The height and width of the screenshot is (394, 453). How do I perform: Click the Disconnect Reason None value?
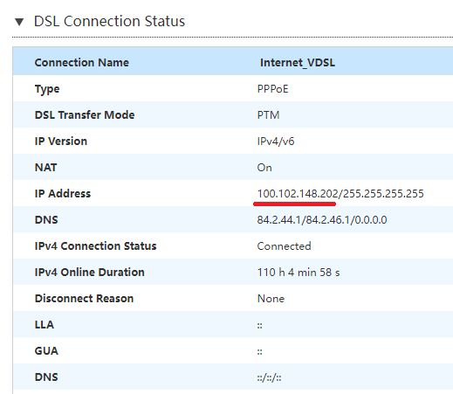271,299
